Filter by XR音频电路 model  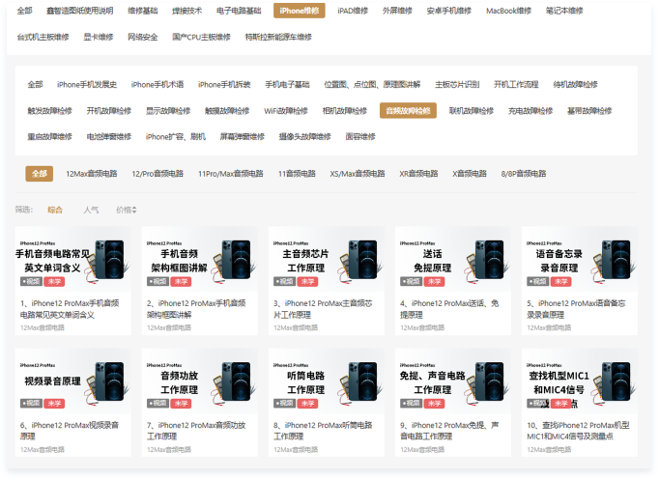(418, 174)
